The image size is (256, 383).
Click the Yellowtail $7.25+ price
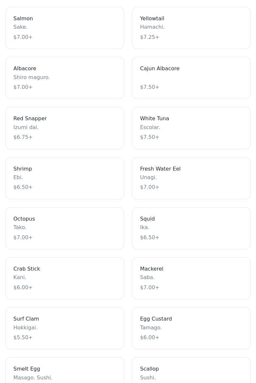coord(150,37)
